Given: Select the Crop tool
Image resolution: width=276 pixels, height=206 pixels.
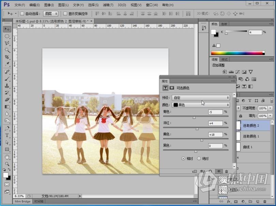Looking at the screenshot, I should pyautogui.click(x=7, y=57).
